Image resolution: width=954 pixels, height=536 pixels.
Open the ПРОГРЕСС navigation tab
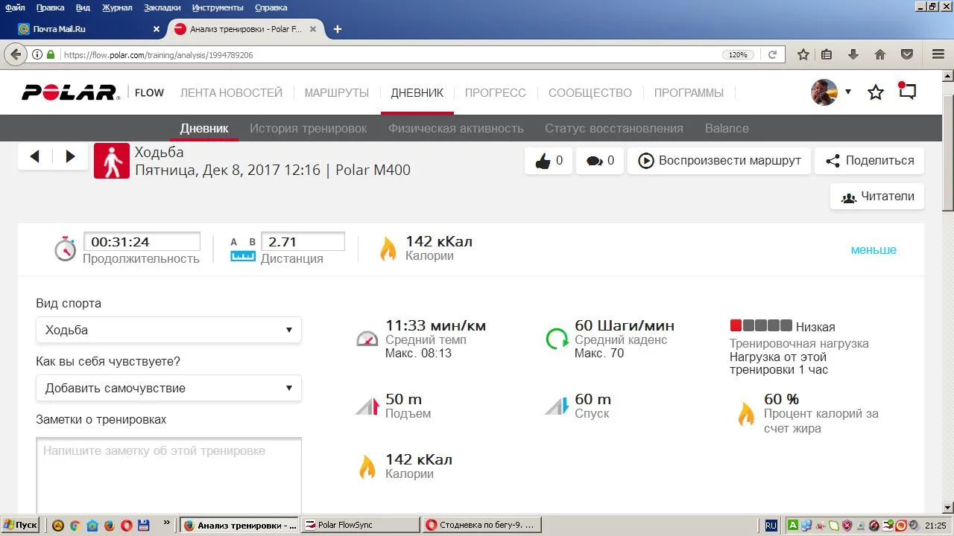(496, 93)
